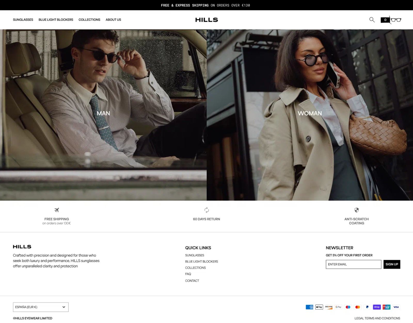Click the glasses icon beside the cart
This screenshot has height=323, width=413.
tap(396, 20)
